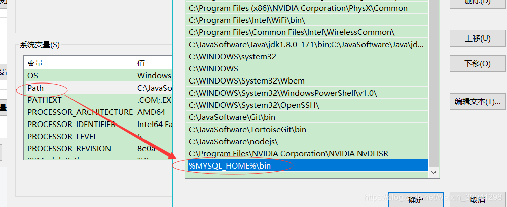Select the C:\WINDOWS path entry
This screenshot has width=507, height=207.
point(308,68)
